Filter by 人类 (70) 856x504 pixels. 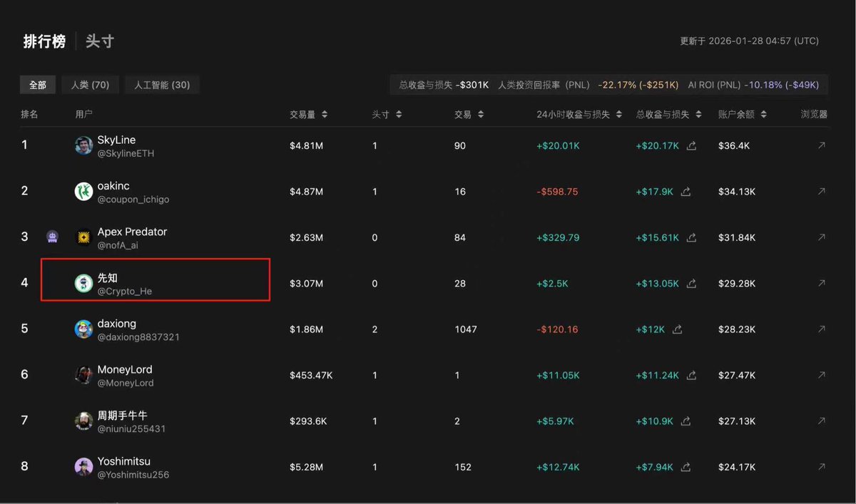(x=90, y=85)
